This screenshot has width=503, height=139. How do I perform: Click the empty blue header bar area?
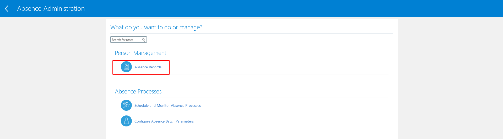coord(288,9)
